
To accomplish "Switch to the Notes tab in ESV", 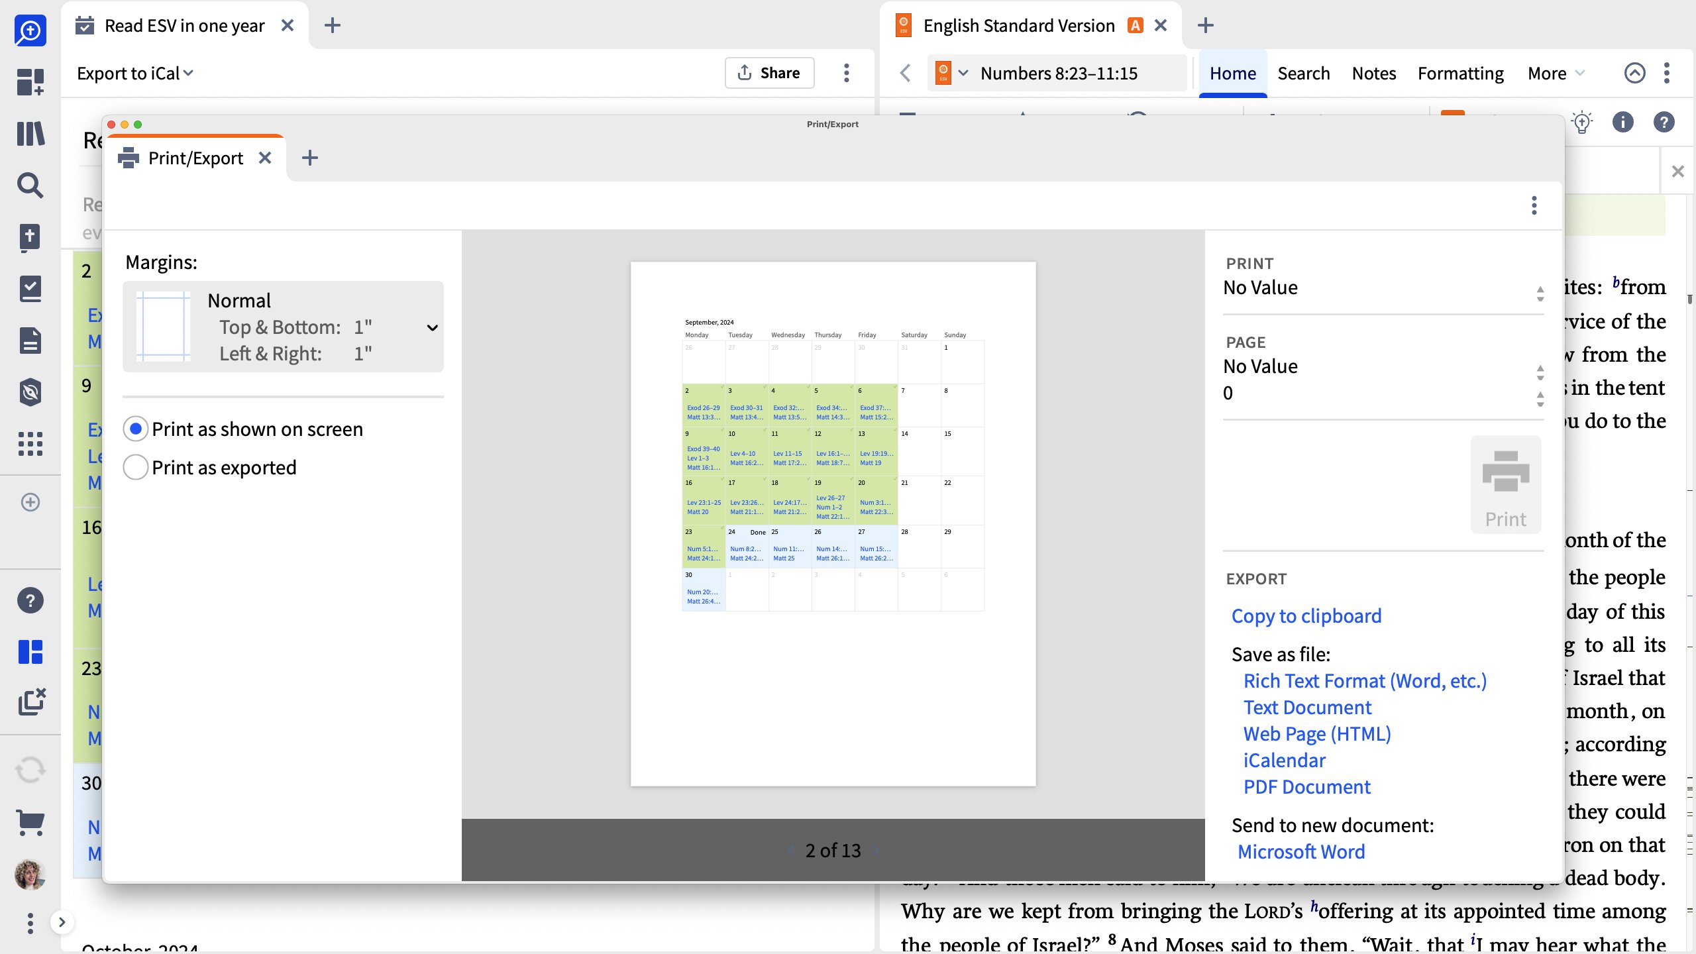I will (1373, 73).
